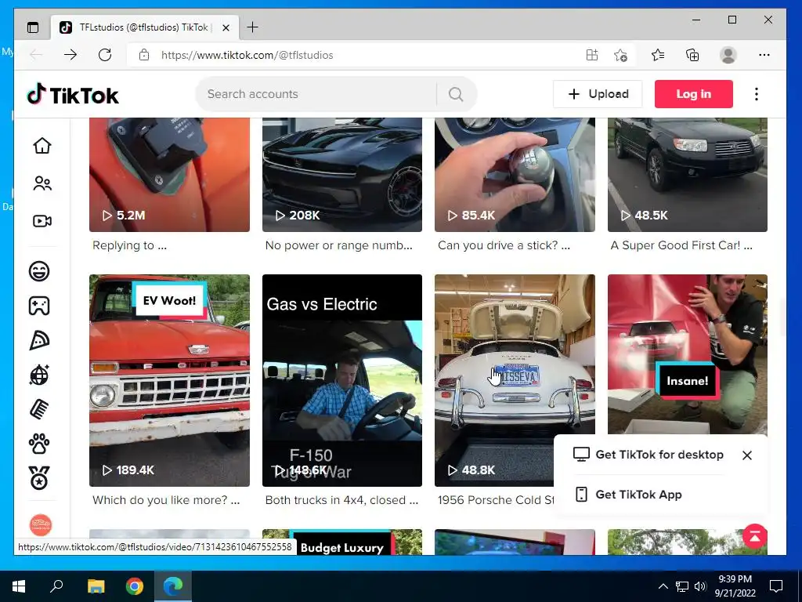This screenshot has height=602, width=802.
Task: Open the TikTok logo home link
Action: tap(73, 95)
